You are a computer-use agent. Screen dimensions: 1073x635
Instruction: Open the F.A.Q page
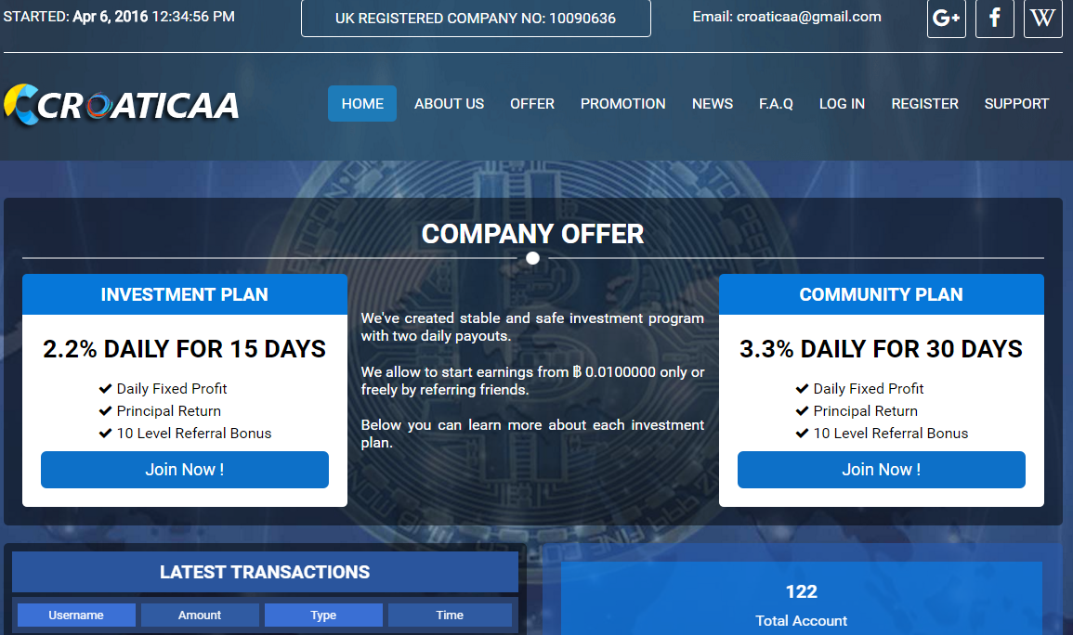point(776,104)
